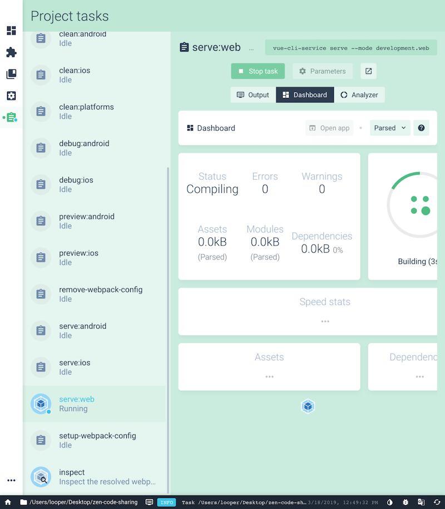Open the Parsed size dropdown

point(389,128)
